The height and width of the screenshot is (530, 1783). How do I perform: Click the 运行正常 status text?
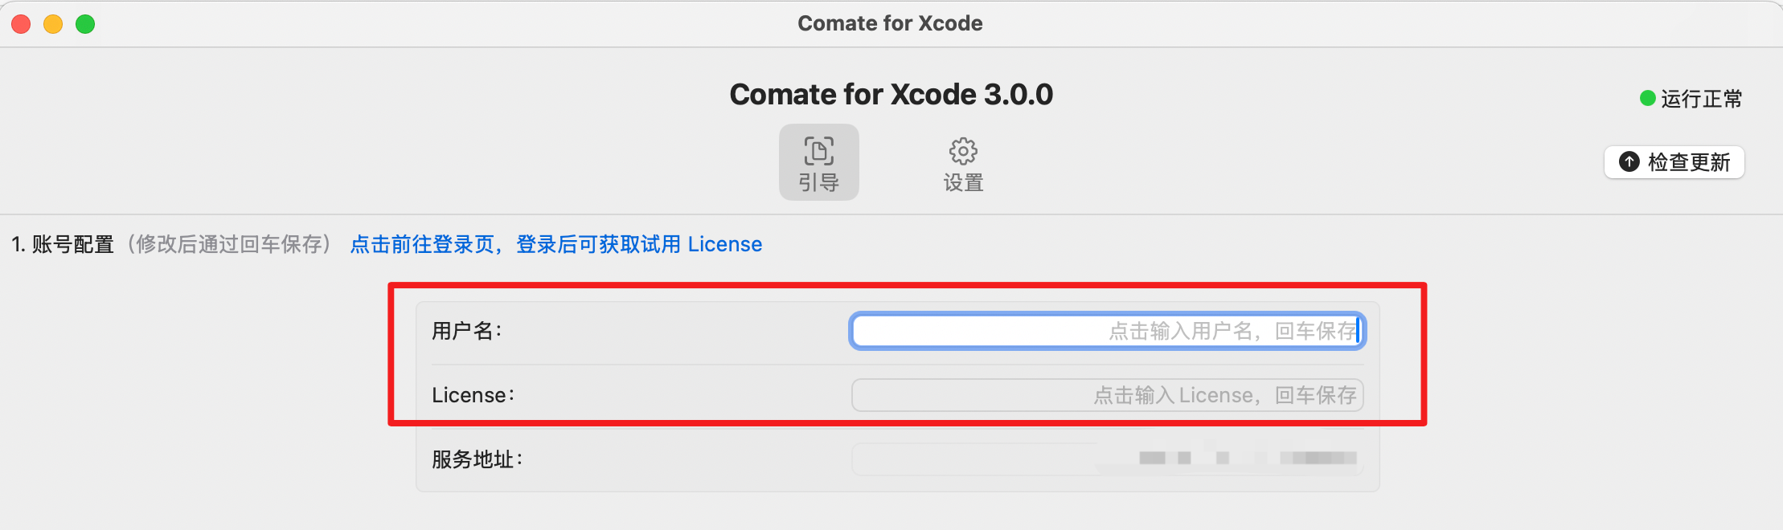(x=1702, y=99)
